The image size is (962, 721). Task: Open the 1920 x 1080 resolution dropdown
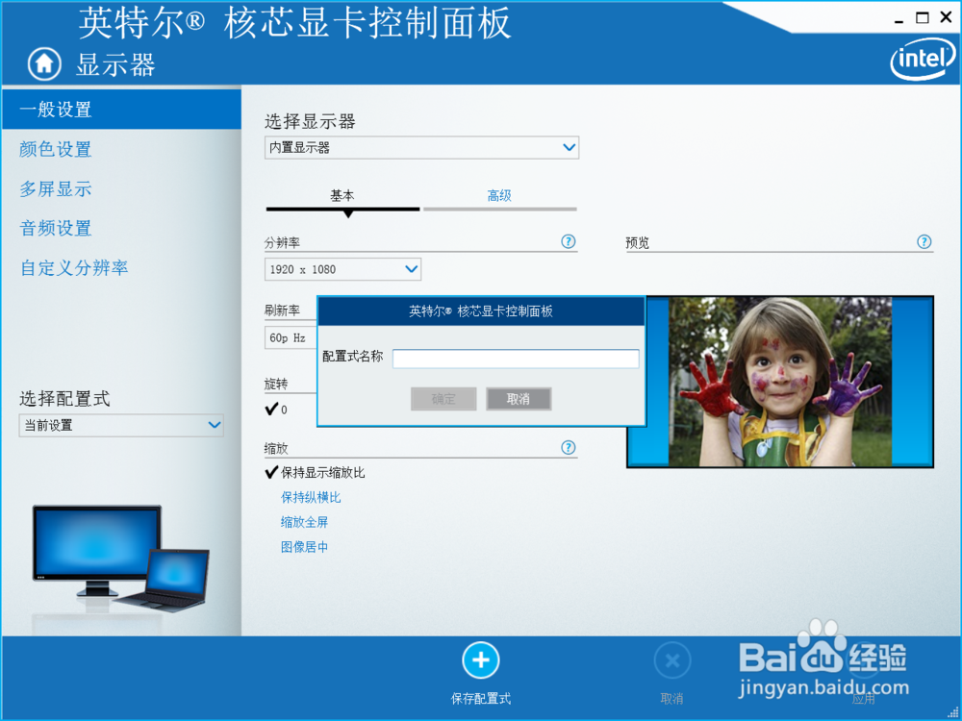point(342,269)
